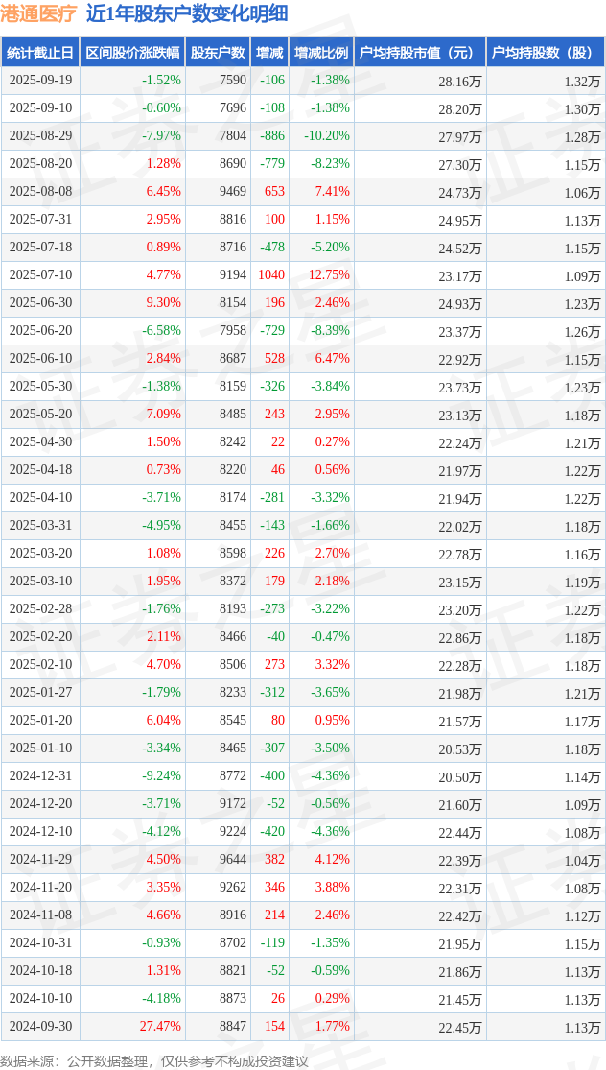Select the 27.47% price change cell
The height and width of the screenshot is (1070, 606).
click(160, 1027)
